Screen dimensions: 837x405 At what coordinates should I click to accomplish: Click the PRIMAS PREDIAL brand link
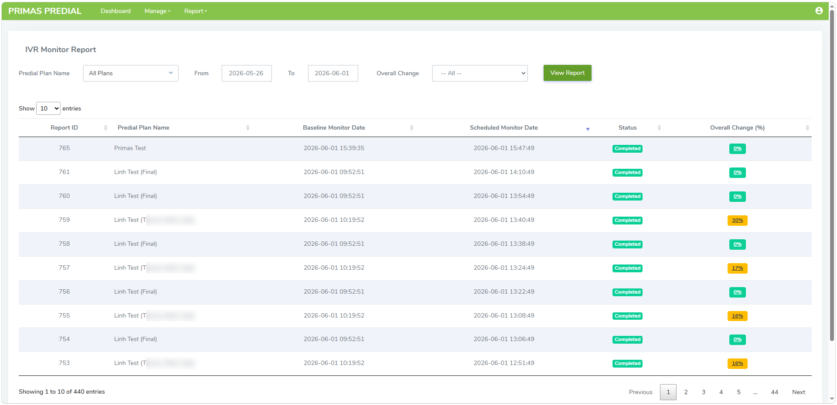click(x=45, y=11)
